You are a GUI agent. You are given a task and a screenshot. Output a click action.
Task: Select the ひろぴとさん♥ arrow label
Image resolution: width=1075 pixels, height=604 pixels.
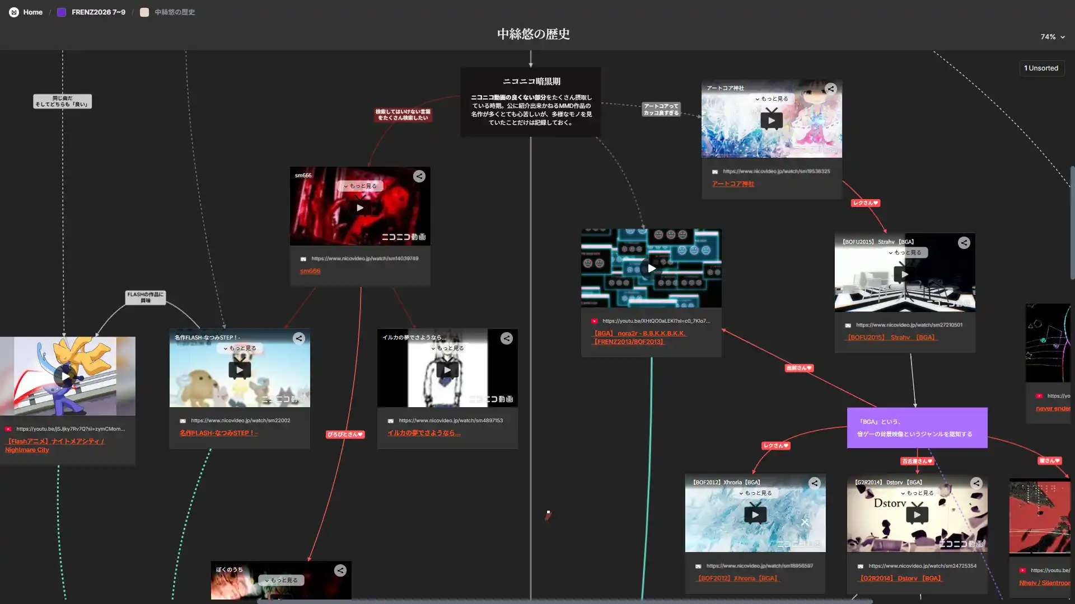(x=345, y=435)
